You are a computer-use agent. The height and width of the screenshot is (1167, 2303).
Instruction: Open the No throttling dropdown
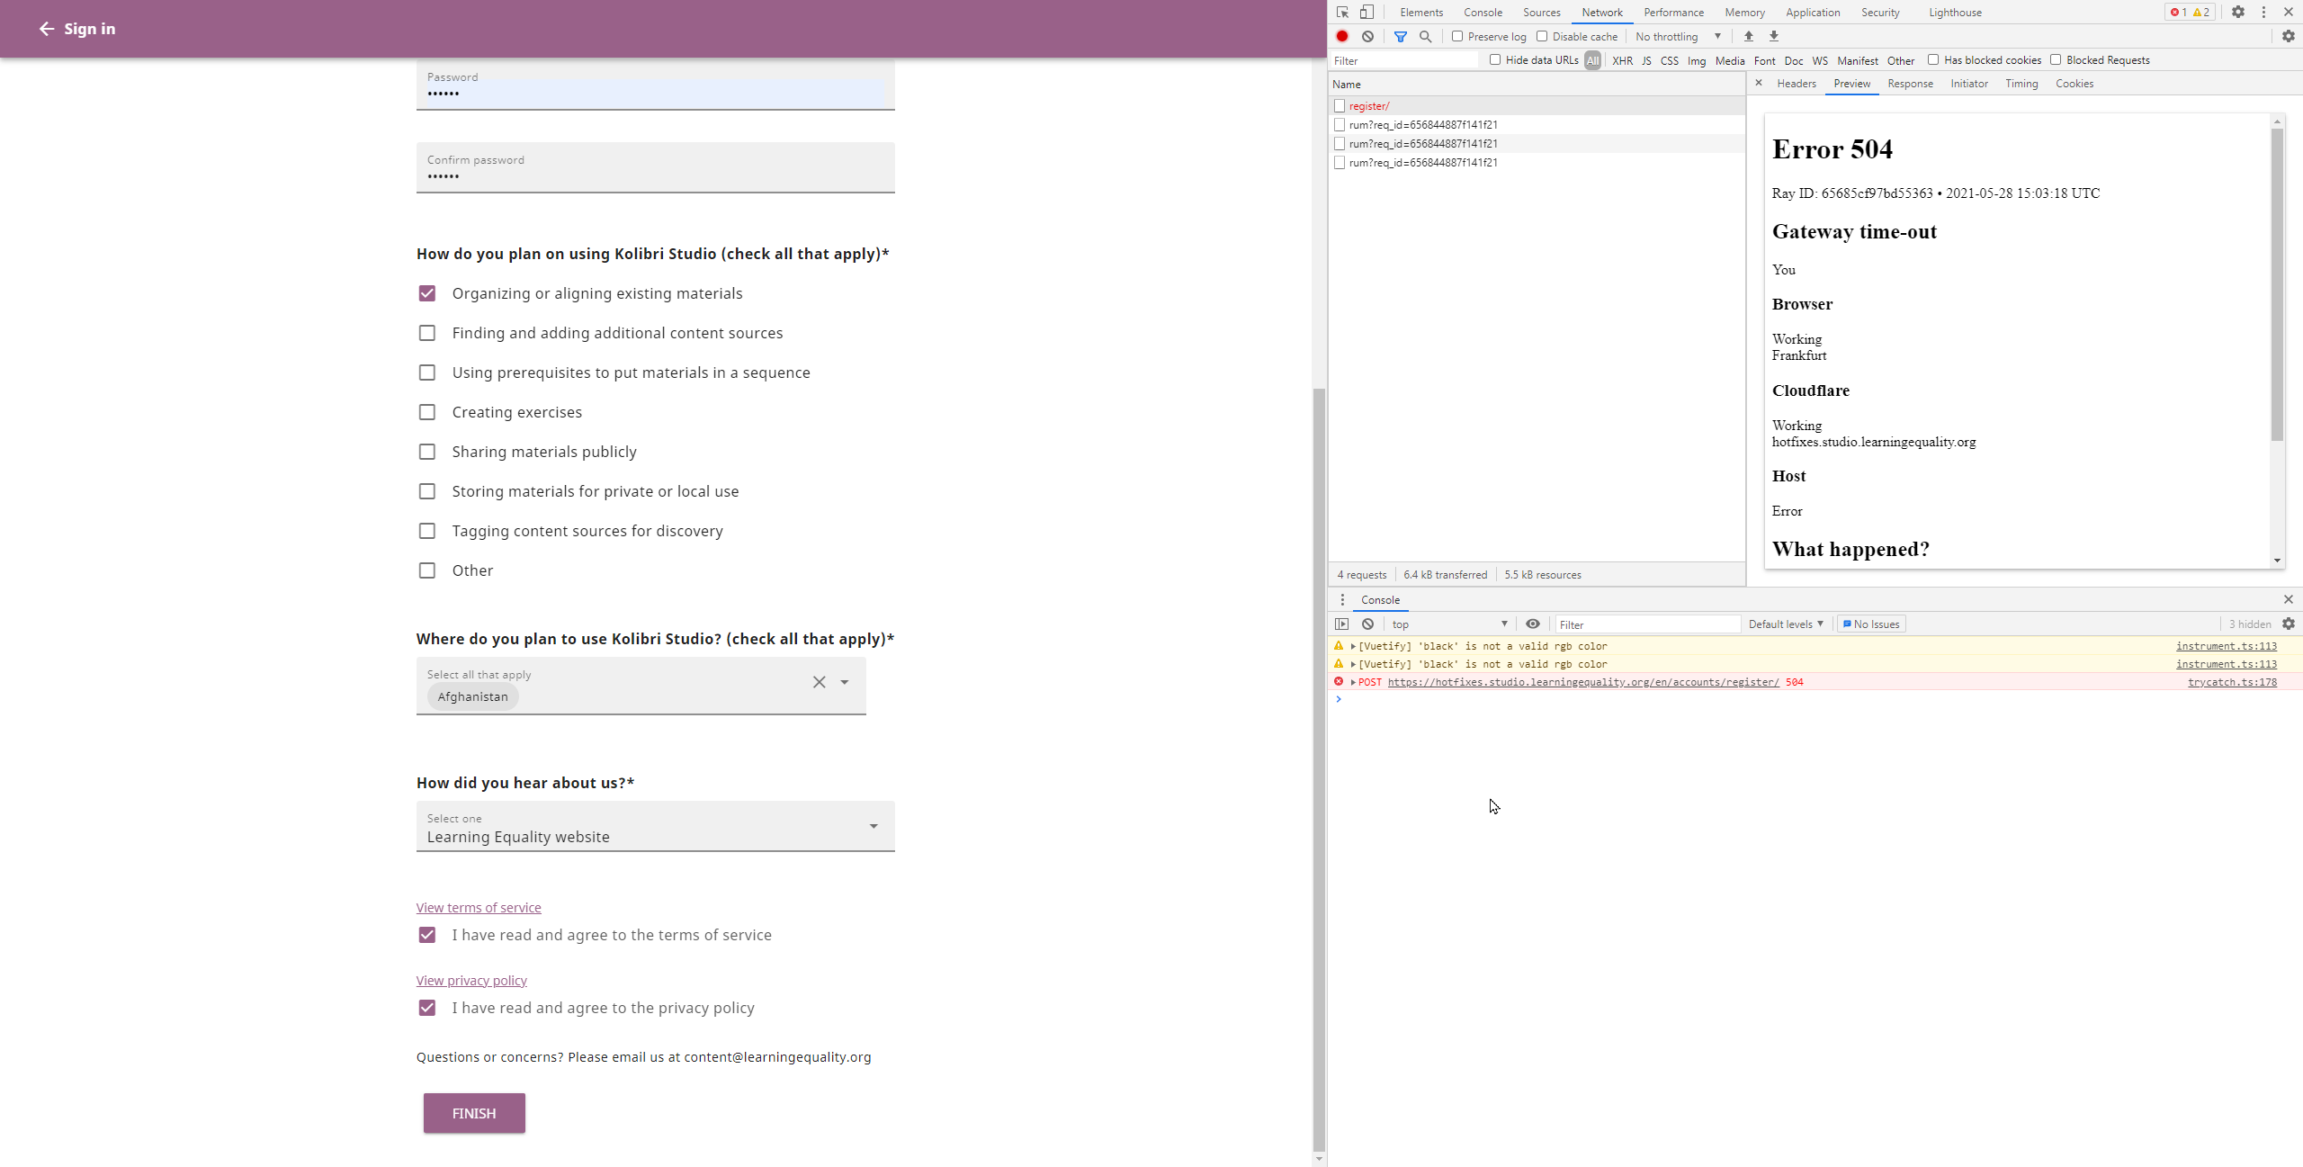1678,36
